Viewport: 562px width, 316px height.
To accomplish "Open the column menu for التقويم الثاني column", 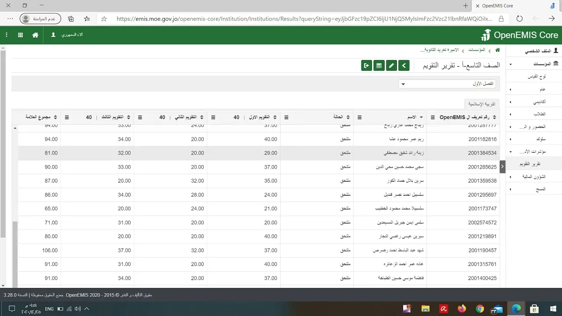I will tap(140, 117).
